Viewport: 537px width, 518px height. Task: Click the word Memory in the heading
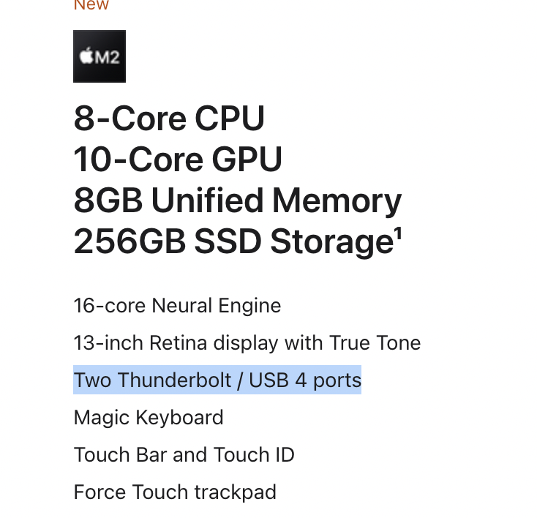337,200
